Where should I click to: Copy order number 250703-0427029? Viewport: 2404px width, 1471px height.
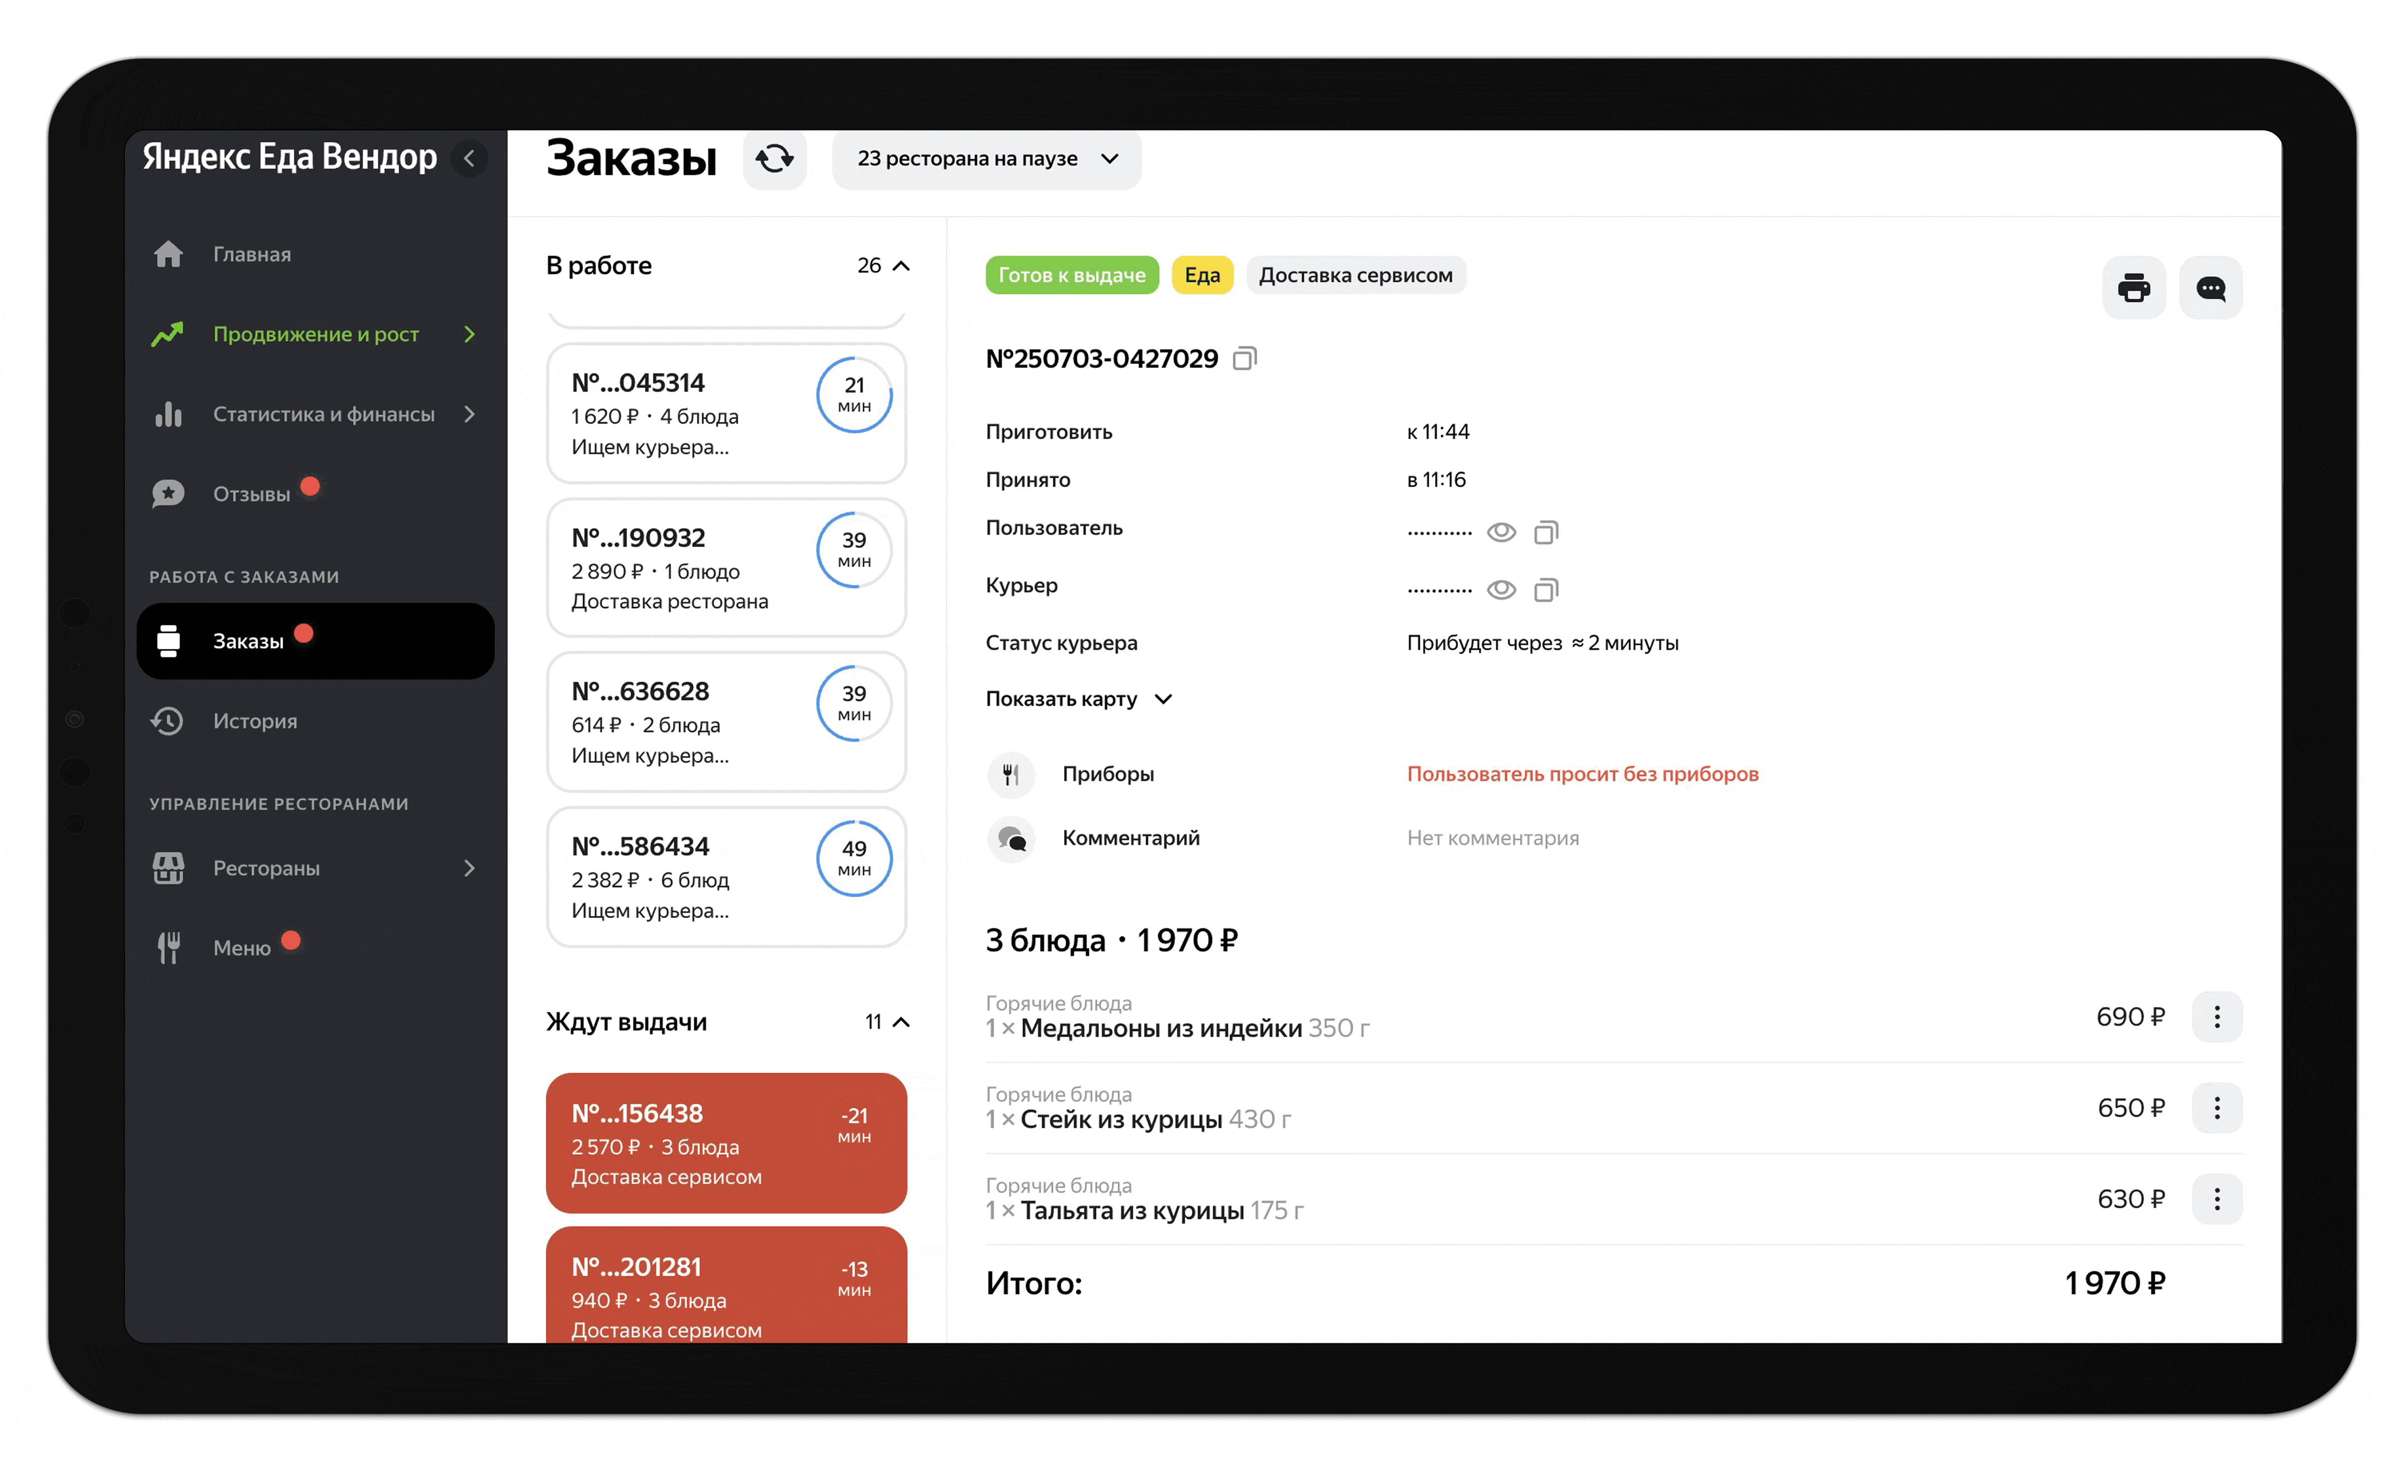1244,359
